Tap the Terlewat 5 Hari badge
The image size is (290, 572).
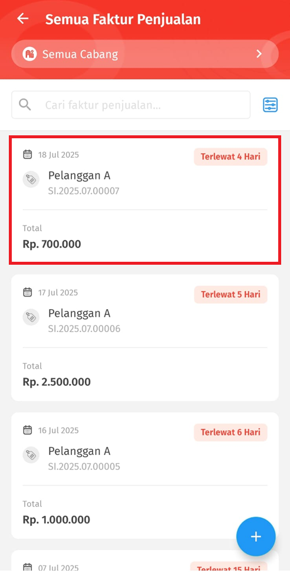[x=230, y=294]
